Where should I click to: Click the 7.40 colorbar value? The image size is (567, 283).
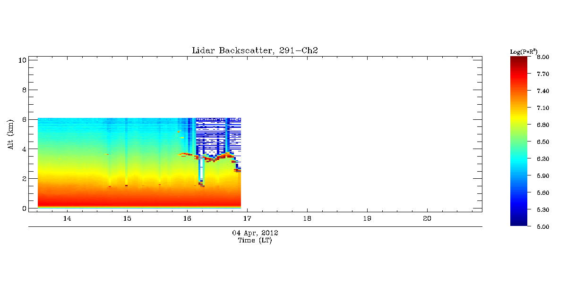[542, 91]
